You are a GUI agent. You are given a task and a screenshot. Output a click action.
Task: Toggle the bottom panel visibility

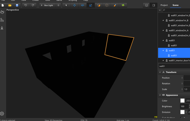click(146, 5)
